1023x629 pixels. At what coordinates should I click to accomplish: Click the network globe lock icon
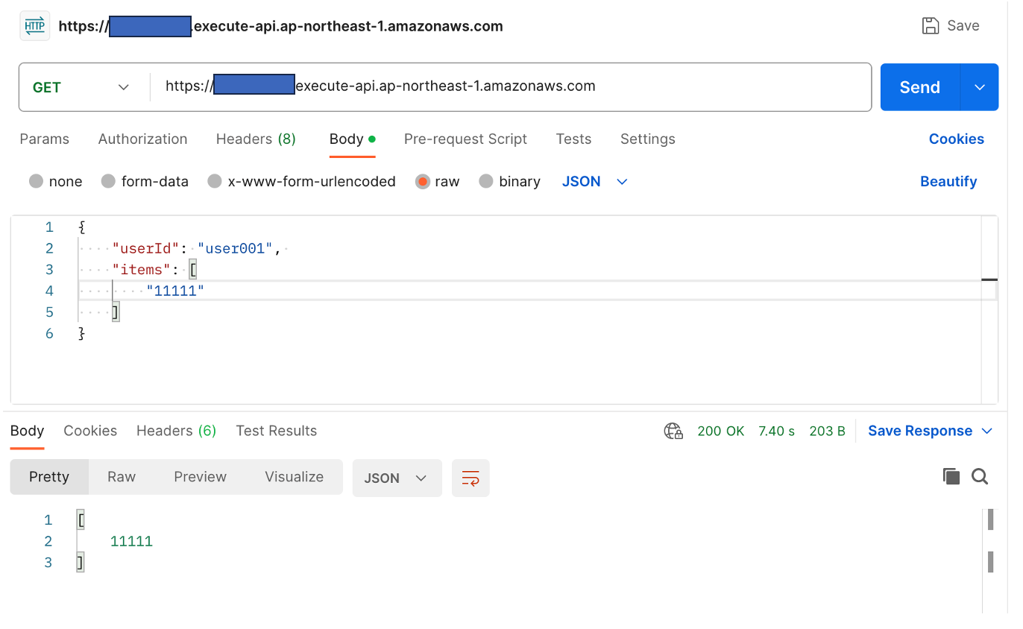pos(673,432)
